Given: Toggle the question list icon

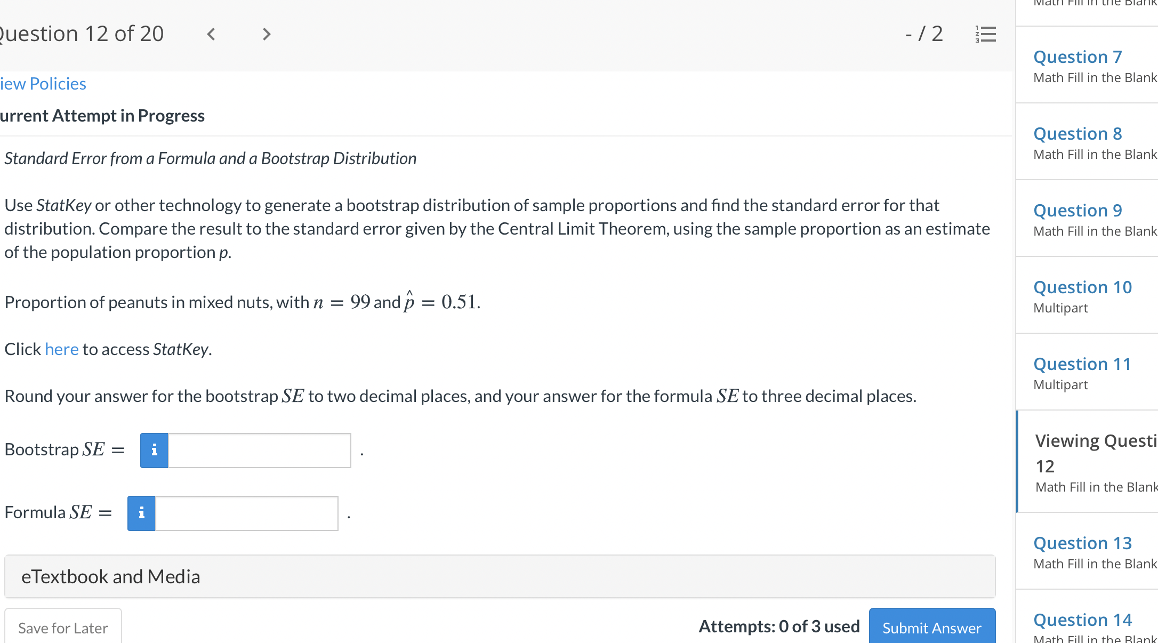Looking at the screenshot, I should tap(985, 35).
